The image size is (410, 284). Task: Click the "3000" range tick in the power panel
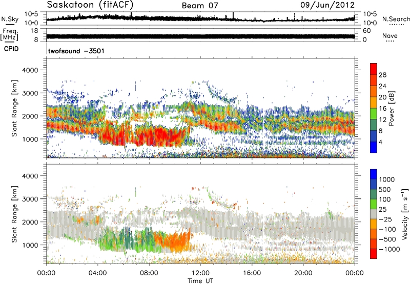[30, 93]
